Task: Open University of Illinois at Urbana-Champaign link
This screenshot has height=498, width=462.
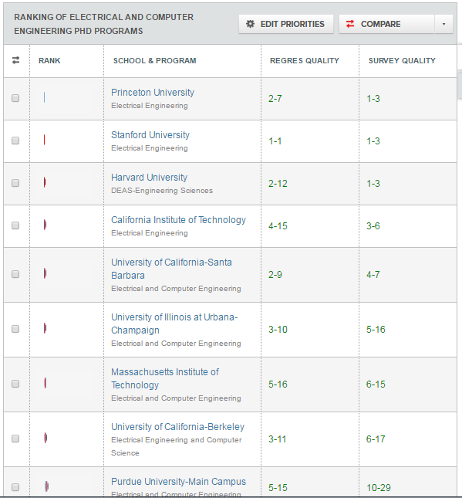Action: pyautogui.click(x=174, y=324)
